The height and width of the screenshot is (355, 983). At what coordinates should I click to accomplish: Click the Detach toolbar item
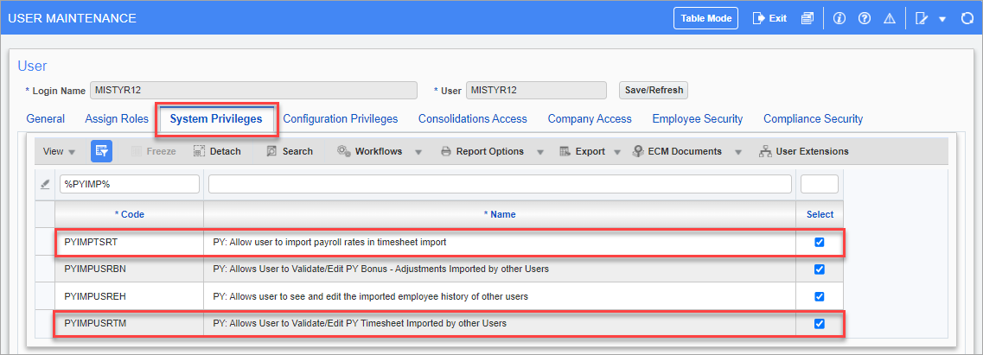(217, 151)
